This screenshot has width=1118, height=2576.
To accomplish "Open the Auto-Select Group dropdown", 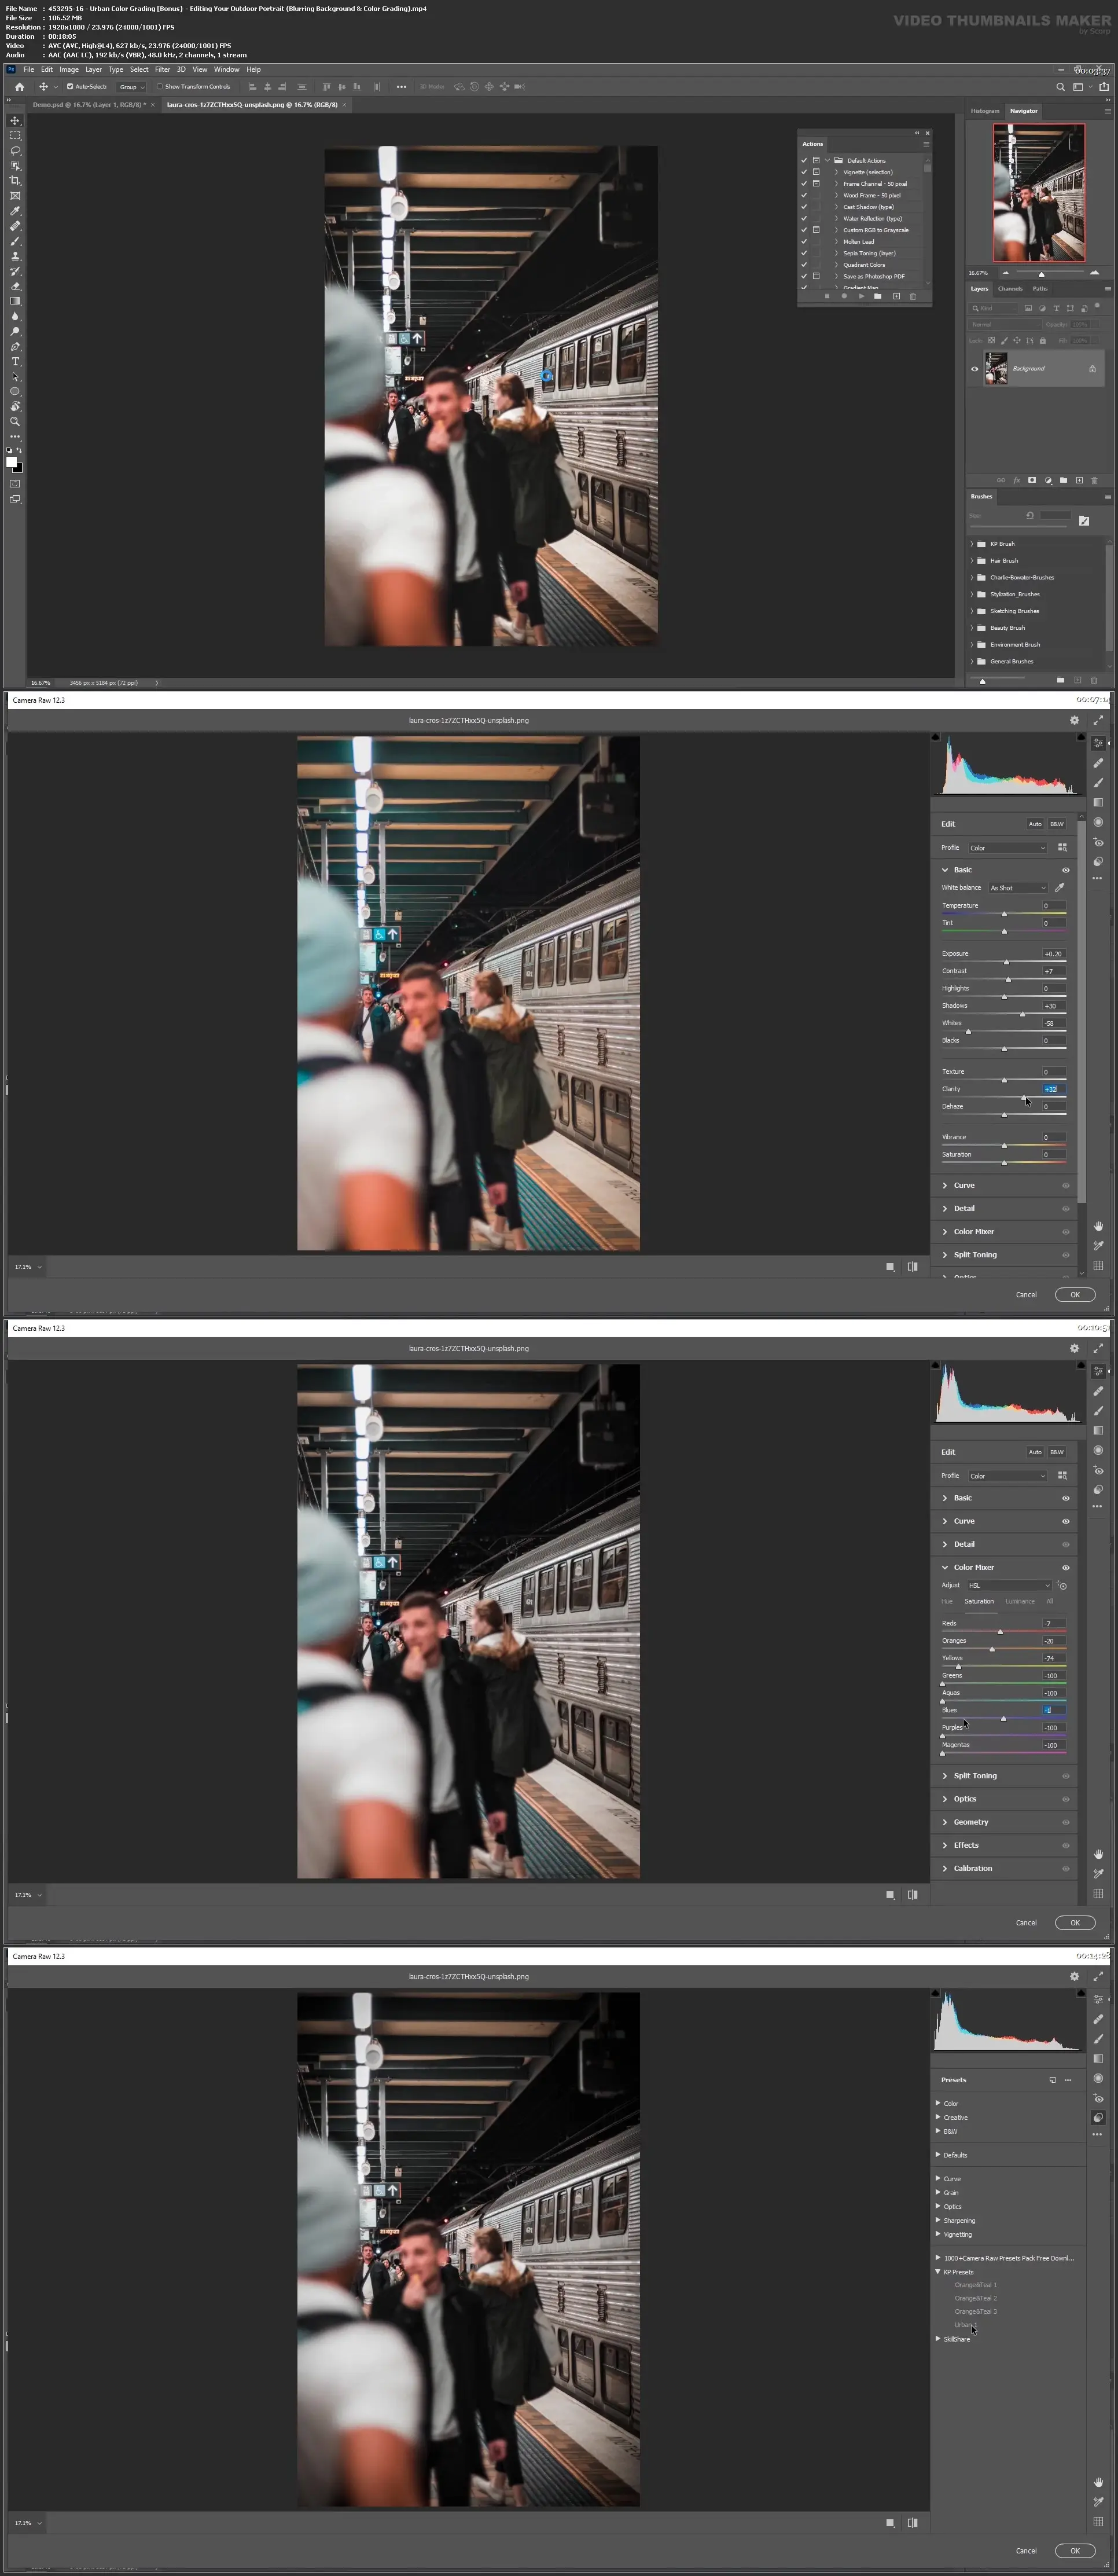I will 131,87.
